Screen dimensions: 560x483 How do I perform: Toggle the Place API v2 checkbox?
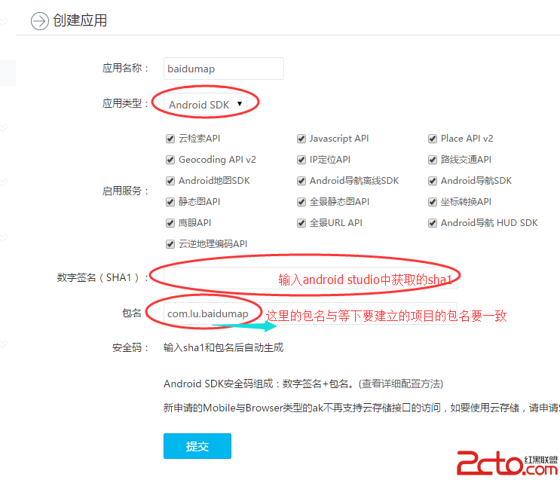point(433,139)
